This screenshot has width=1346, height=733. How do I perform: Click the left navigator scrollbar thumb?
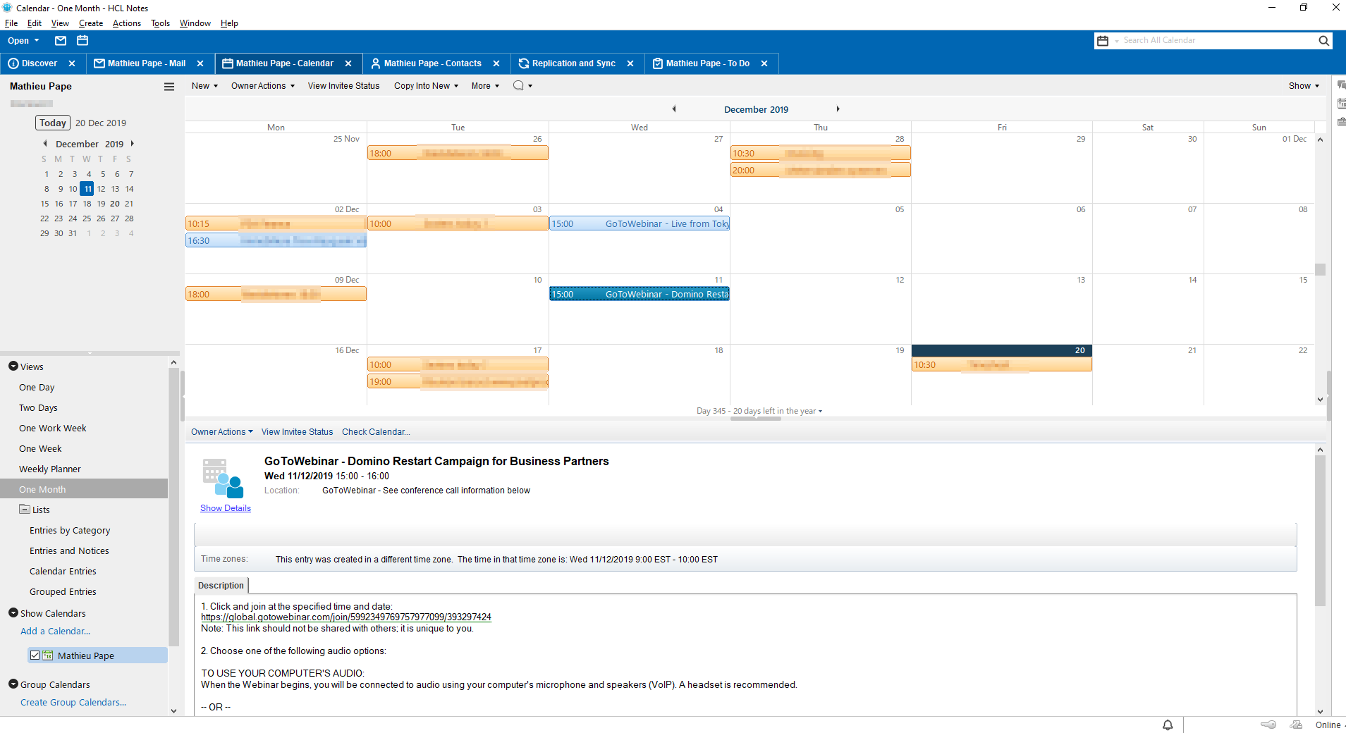pyautogui.click(x=173, y=507)
